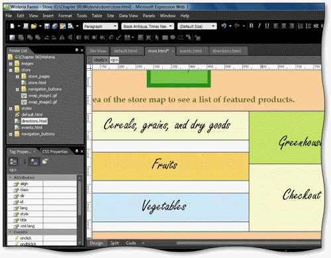Switch to the default.html tab
Screen dimensions: 331x258
(126, 51)
